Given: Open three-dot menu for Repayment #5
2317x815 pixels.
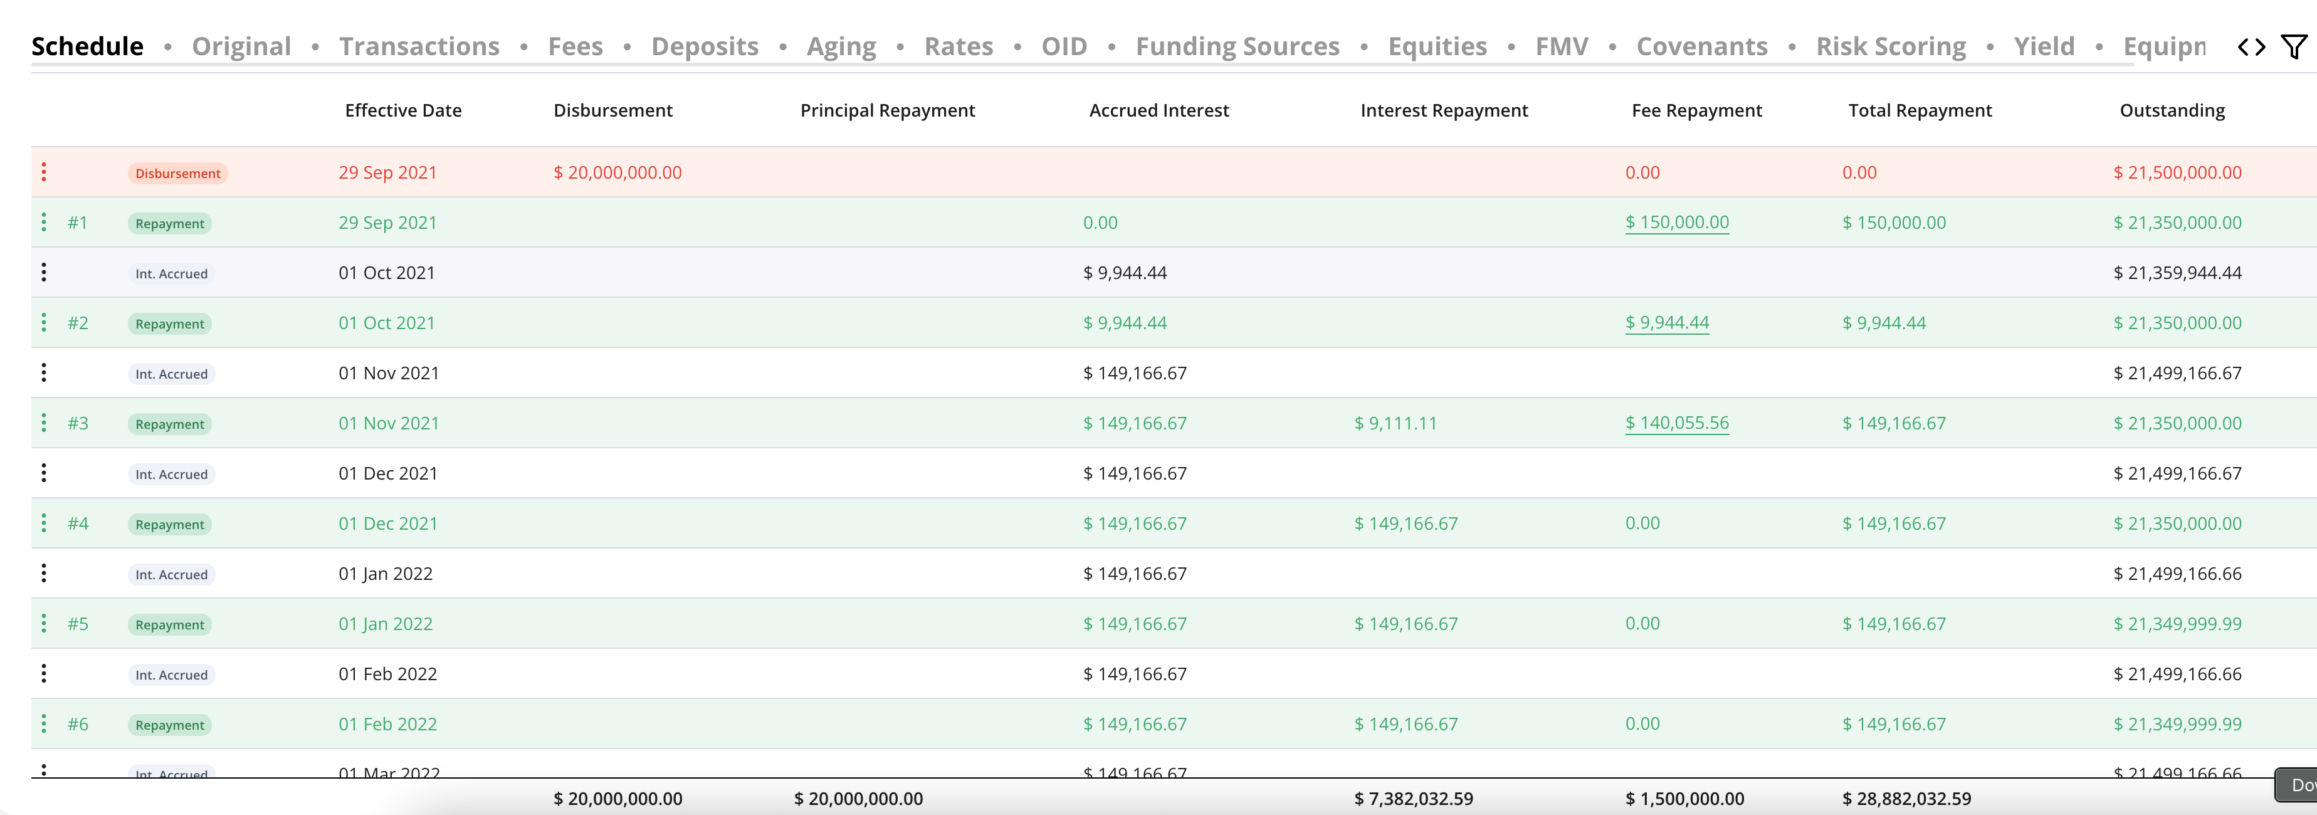Looking at the screenshot, I should (44, 623).
